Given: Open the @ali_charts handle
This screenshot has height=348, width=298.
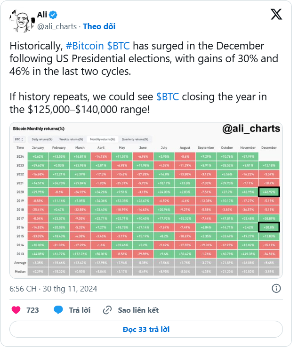Looking at the screenshot, I should (57, 27).
